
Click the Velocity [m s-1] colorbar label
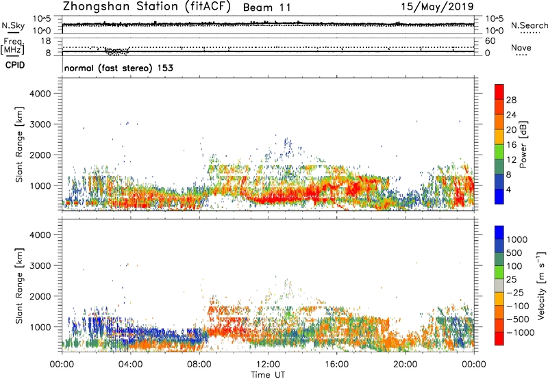[x=541, y=286]
